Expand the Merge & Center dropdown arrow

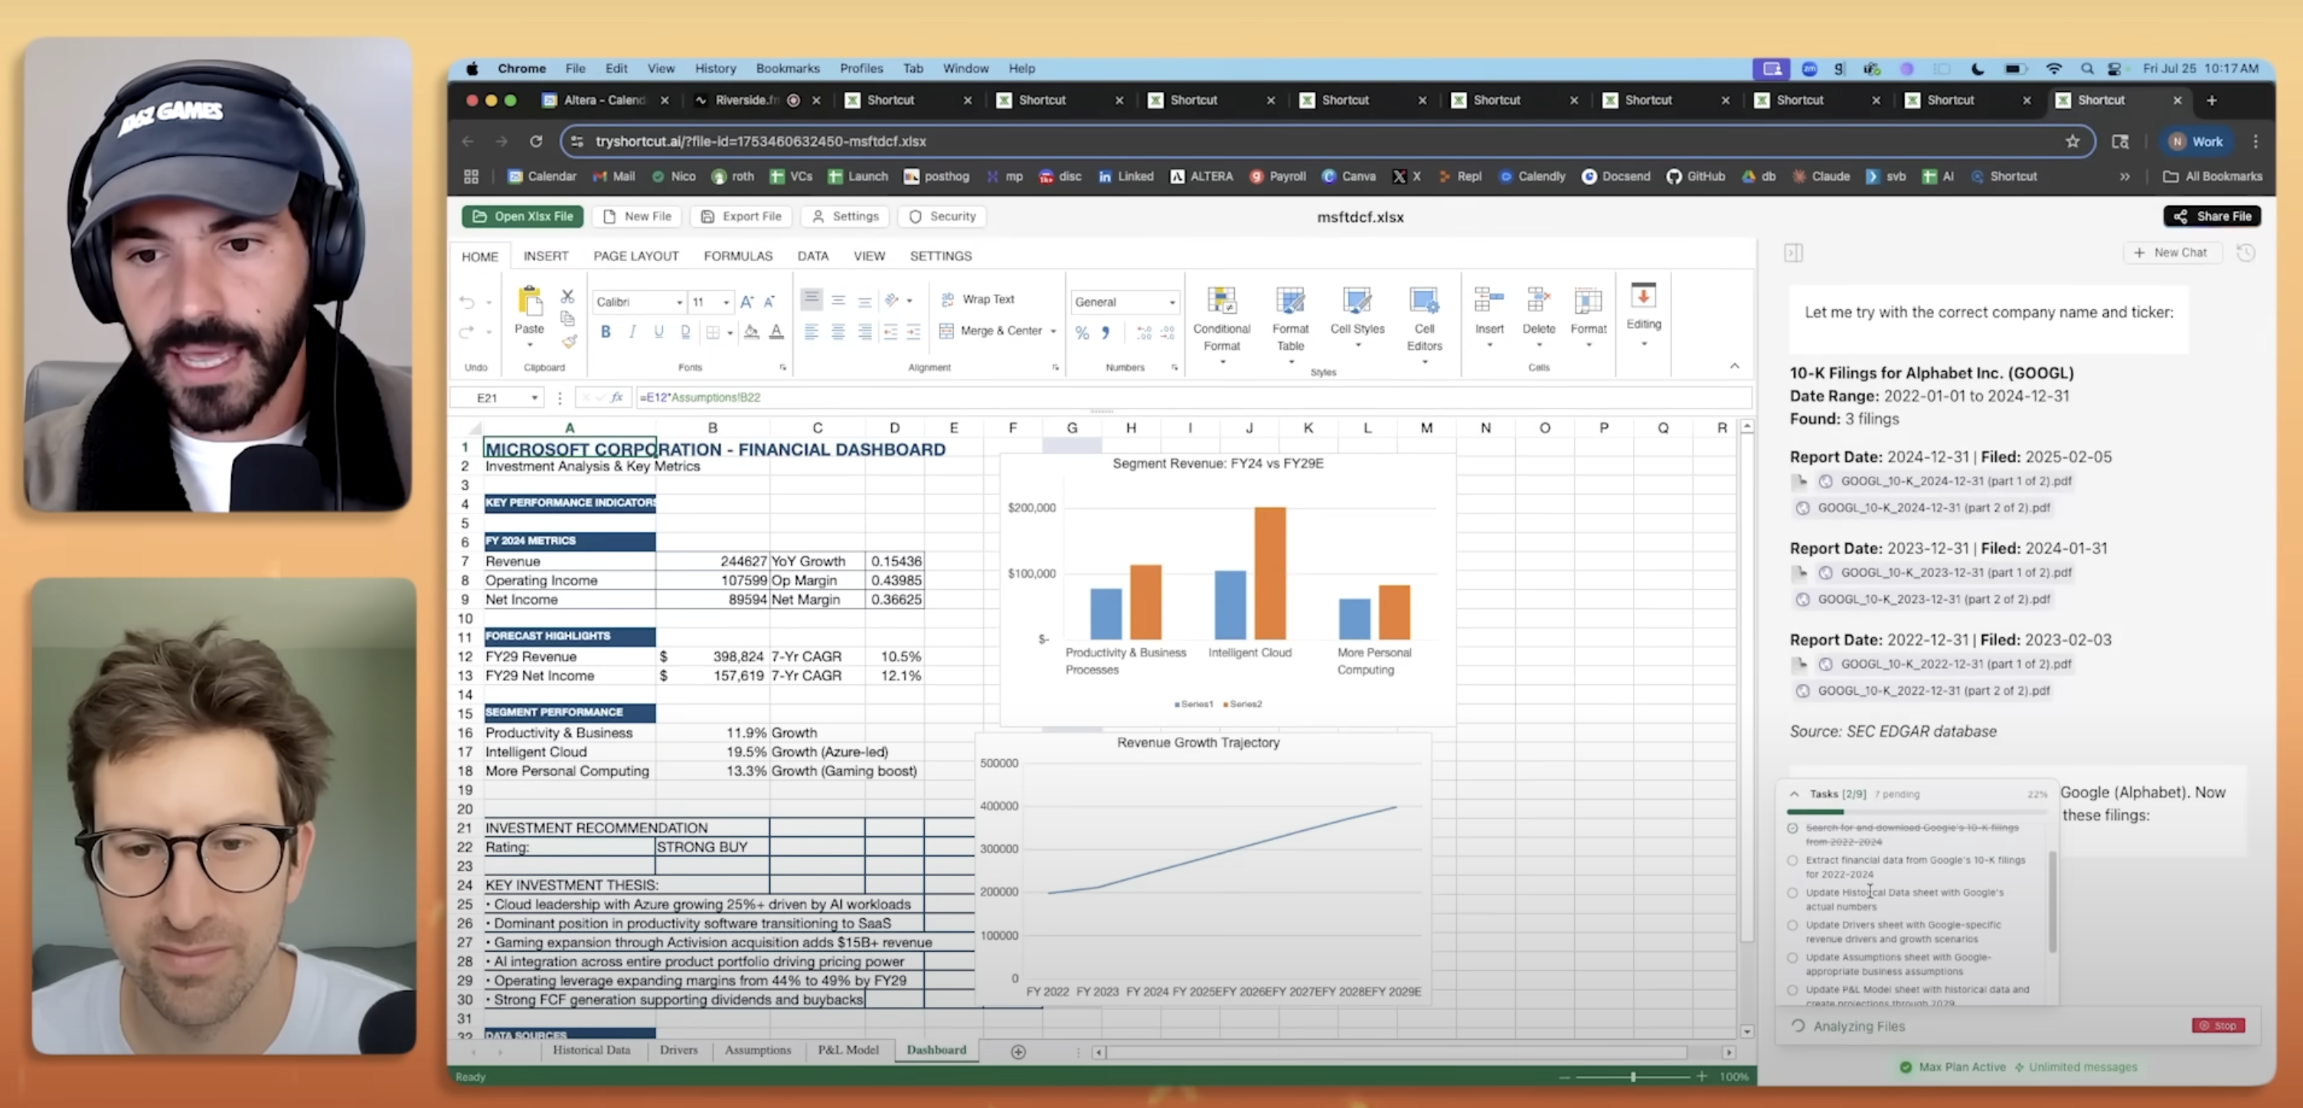click(1053, 331)
